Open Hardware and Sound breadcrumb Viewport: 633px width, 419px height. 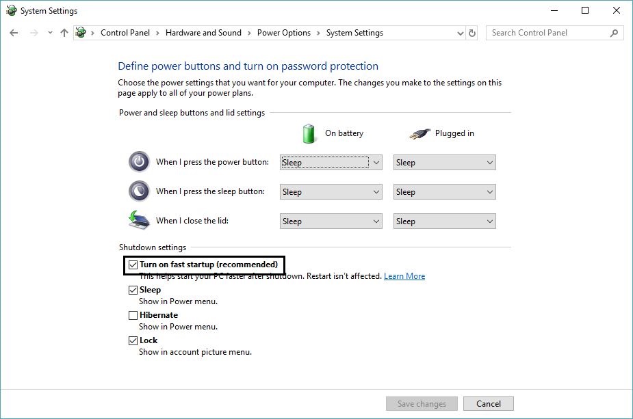coord(203,33)
